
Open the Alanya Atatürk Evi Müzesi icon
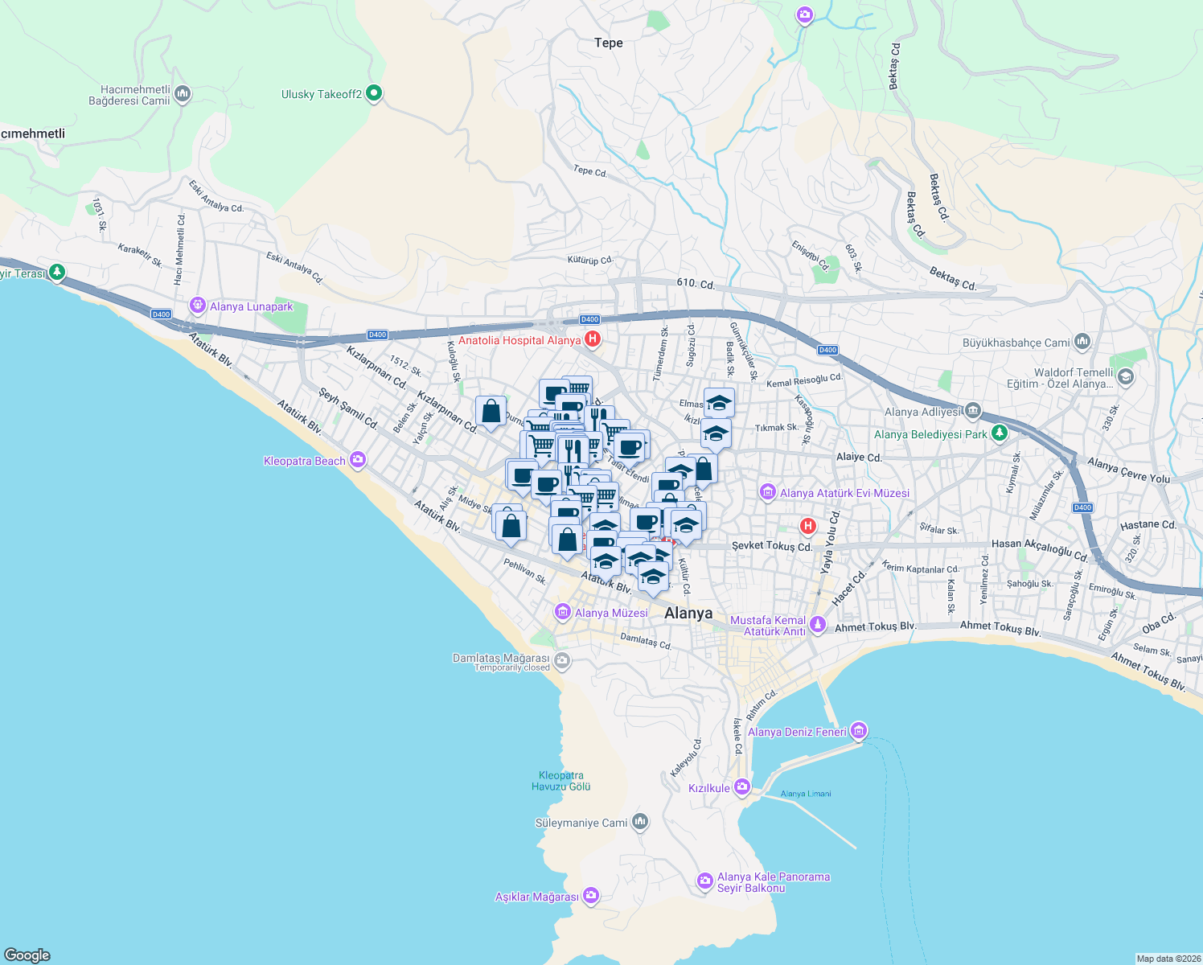(768, 492)
